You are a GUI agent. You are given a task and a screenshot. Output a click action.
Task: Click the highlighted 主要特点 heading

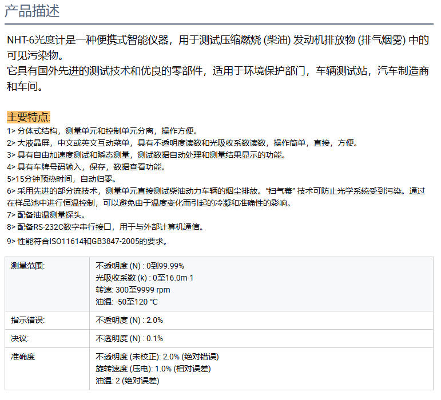(x=29, y=117)
